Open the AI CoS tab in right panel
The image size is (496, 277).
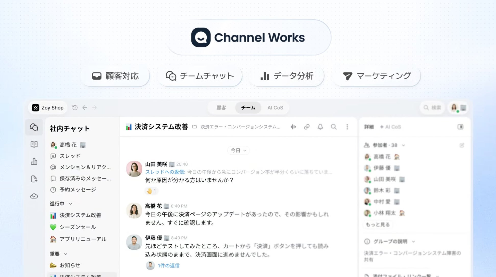[390, 127]
